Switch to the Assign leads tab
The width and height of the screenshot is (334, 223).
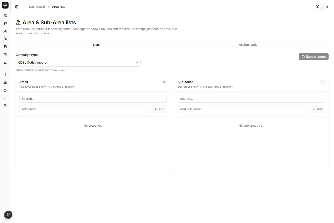[x=248, y=45]
